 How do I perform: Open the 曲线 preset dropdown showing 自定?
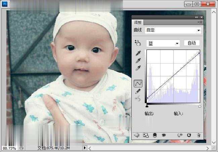point(173,30)
